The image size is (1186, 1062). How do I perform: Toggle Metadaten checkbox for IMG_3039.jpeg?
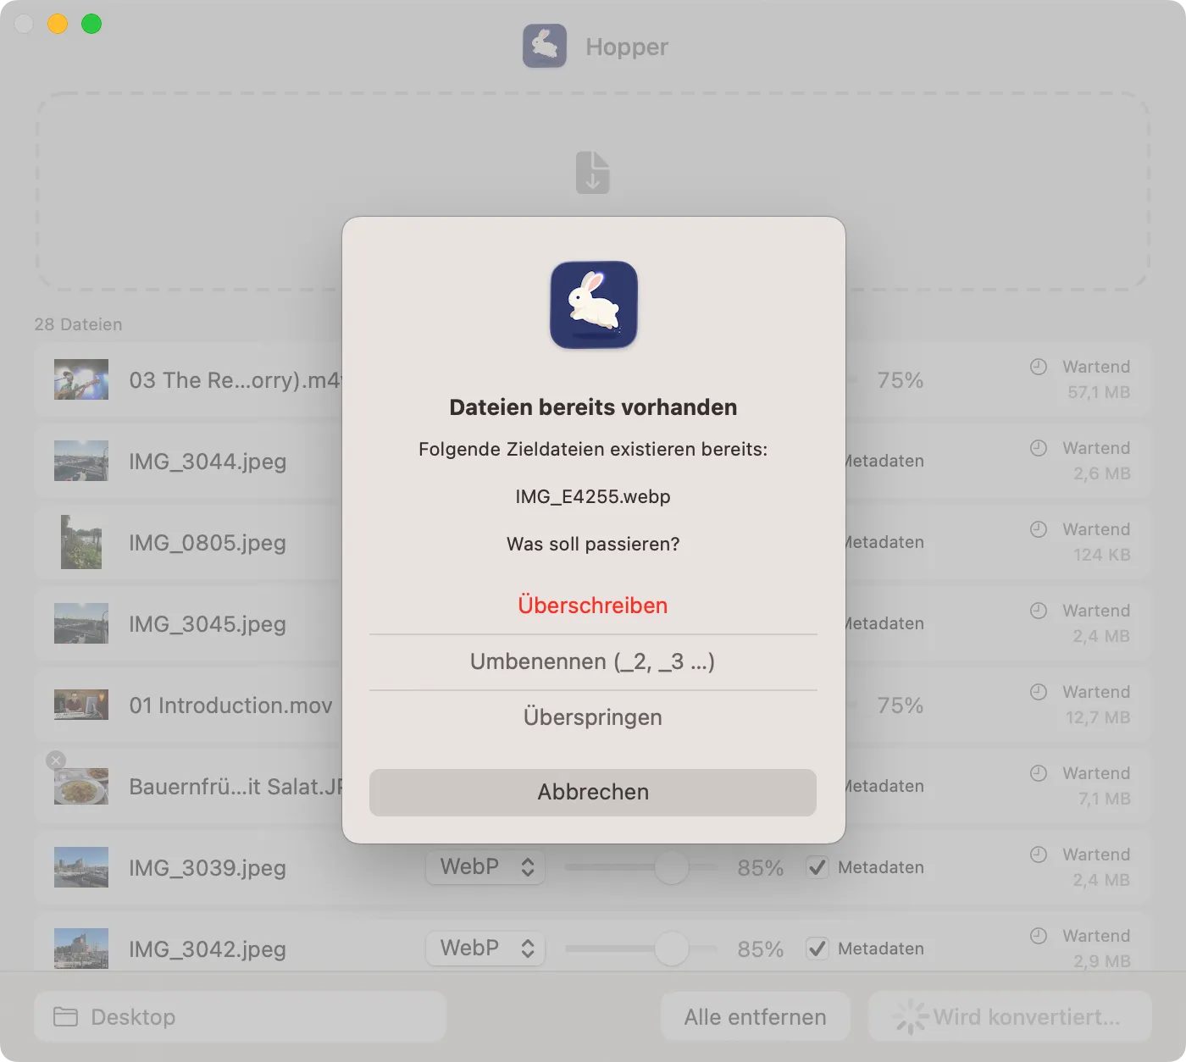click(817, 867)
